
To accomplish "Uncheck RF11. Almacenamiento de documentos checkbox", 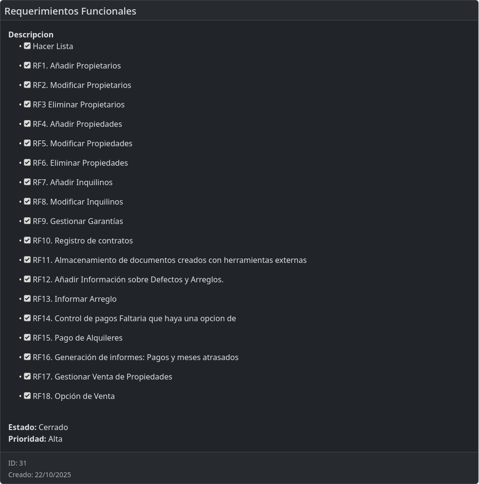I will pos(27,260).
